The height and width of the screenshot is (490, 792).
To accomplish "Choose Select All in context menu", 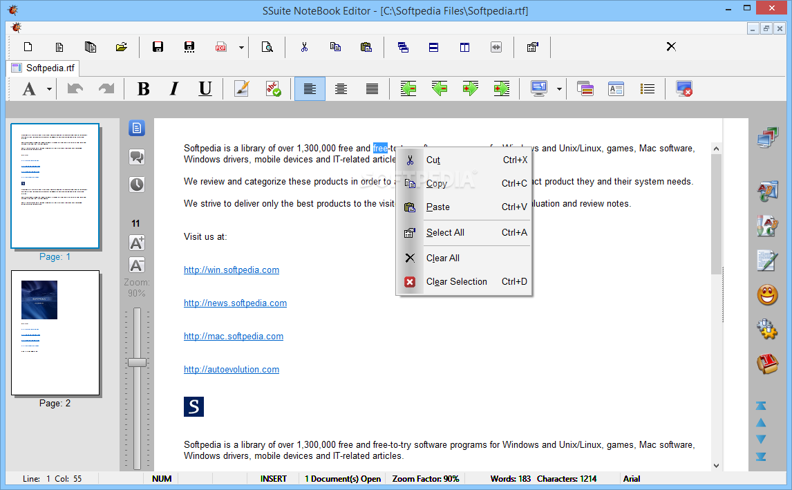I will point(464,232).
